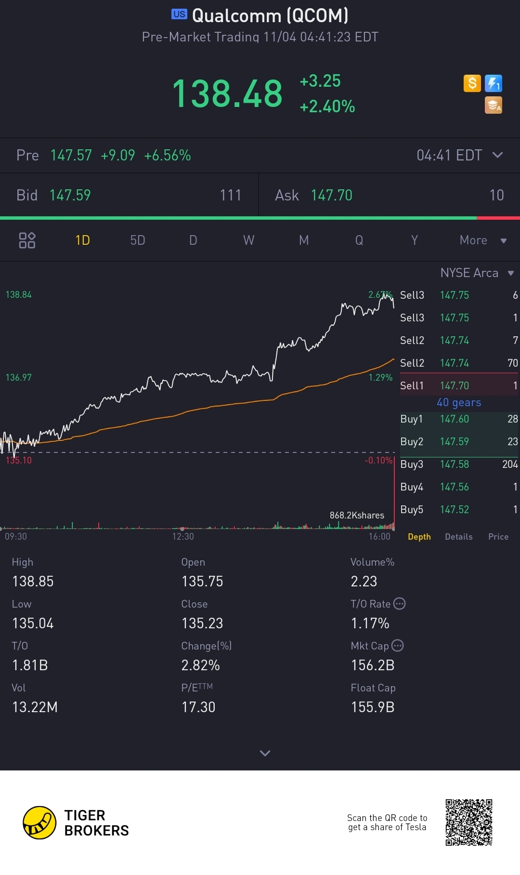Select the Buy4 147.56 order row
The image size is (520, 875).
[459, 487]
